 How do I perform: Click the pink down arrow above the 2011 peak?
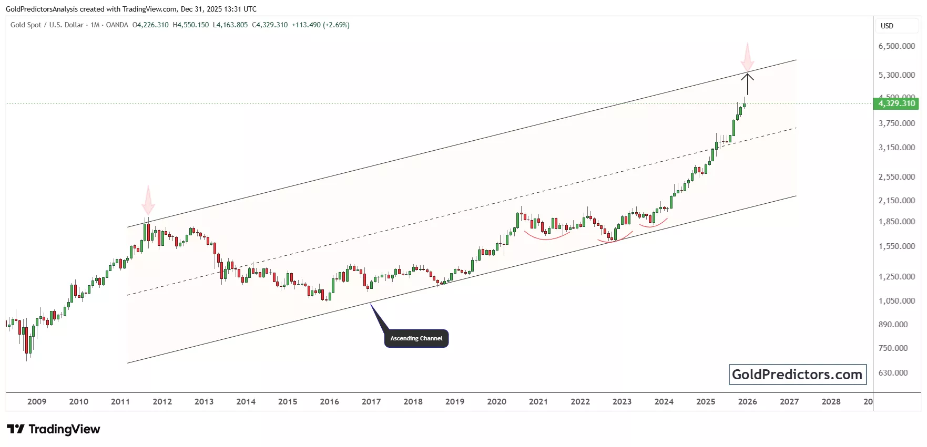coord(148,200)
